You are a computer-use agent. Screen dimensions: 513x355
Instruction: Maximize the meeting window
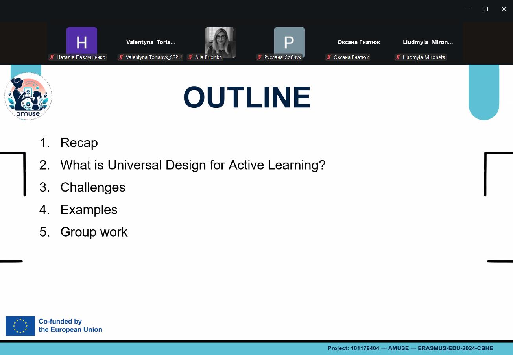tap(486, 9)
